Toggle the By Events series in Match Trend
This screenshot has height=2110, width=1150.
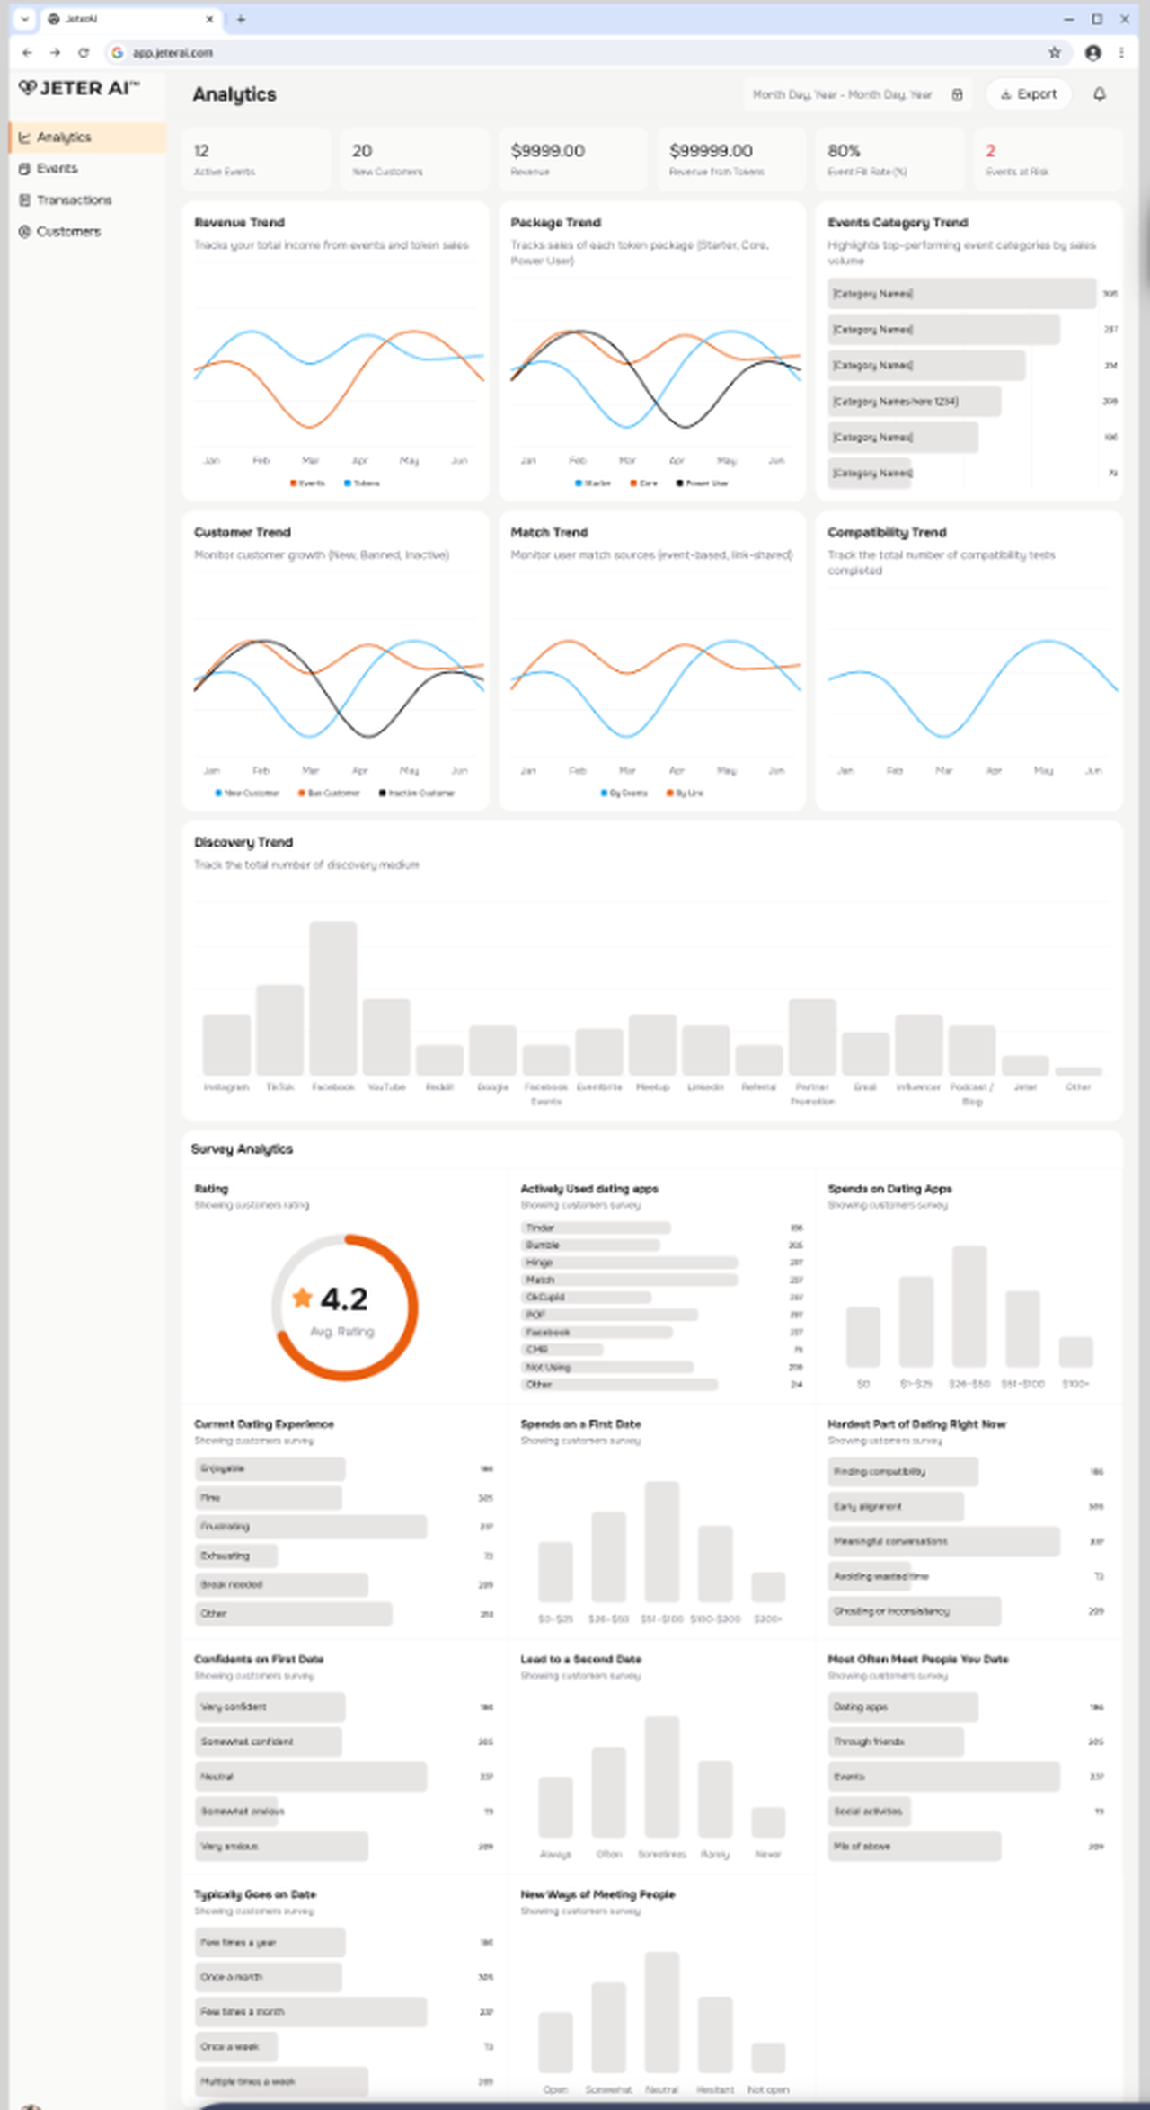[624, 793]
